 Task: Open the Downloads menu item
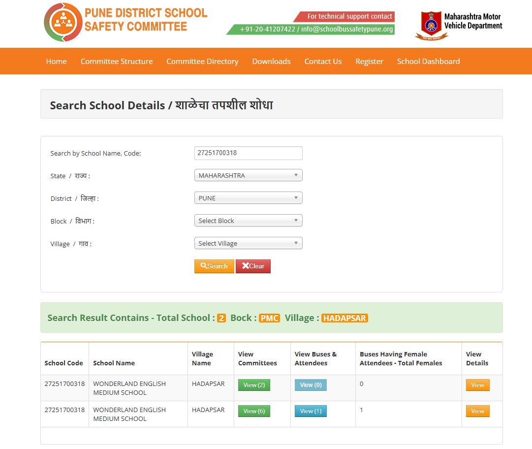coord(271,61)
